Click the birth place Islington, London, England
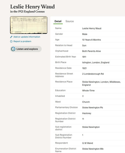 click(96, 62)
